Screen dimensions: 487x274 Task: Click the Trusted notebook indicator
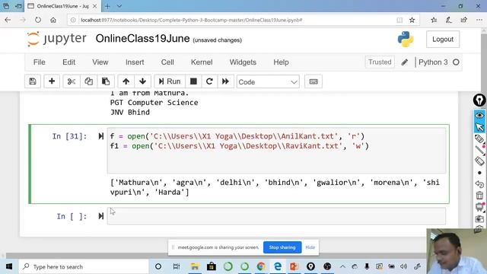click(x=380, y=62)
